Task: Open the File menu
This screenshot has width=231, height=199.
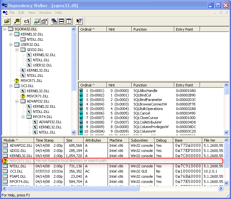Action: 12,13
